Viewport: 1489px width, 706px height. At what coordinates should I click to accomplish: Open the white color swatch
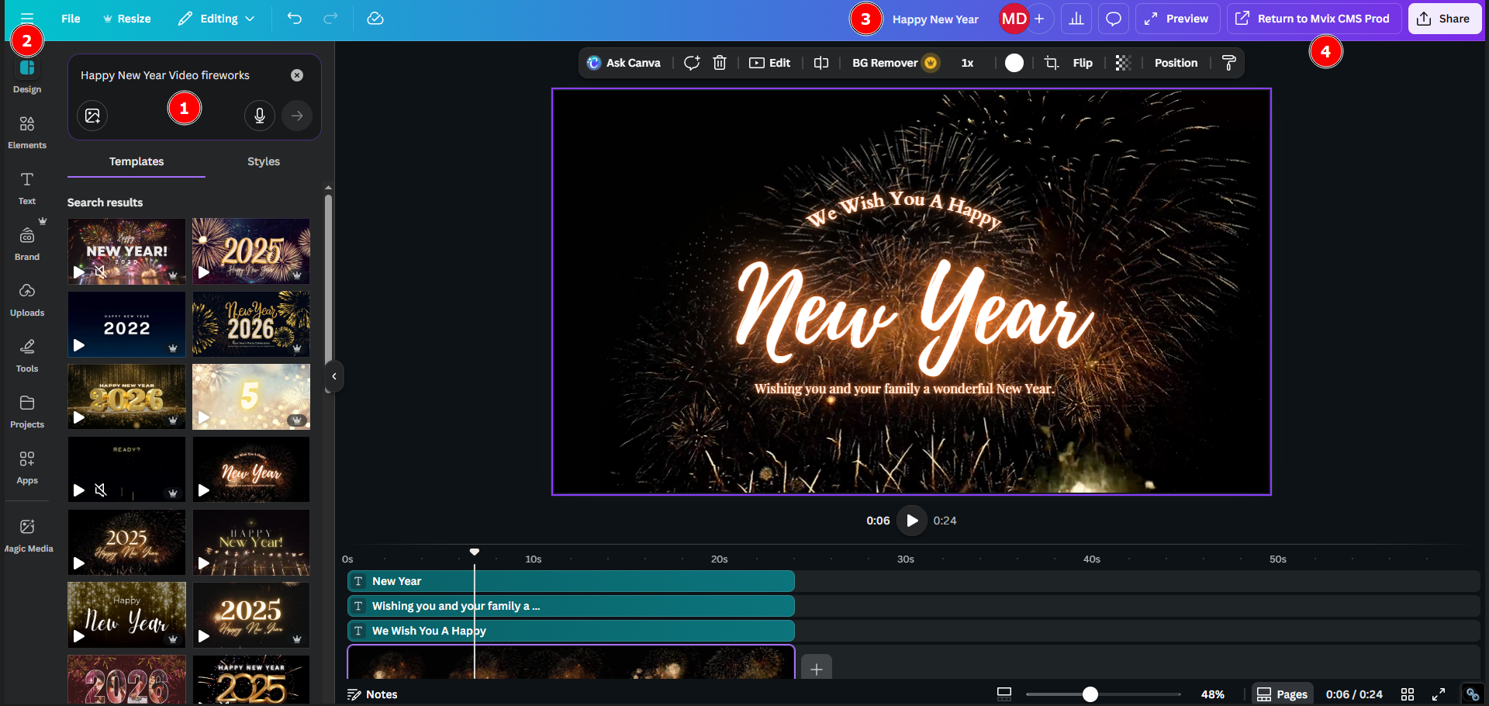click(1014, 63)
